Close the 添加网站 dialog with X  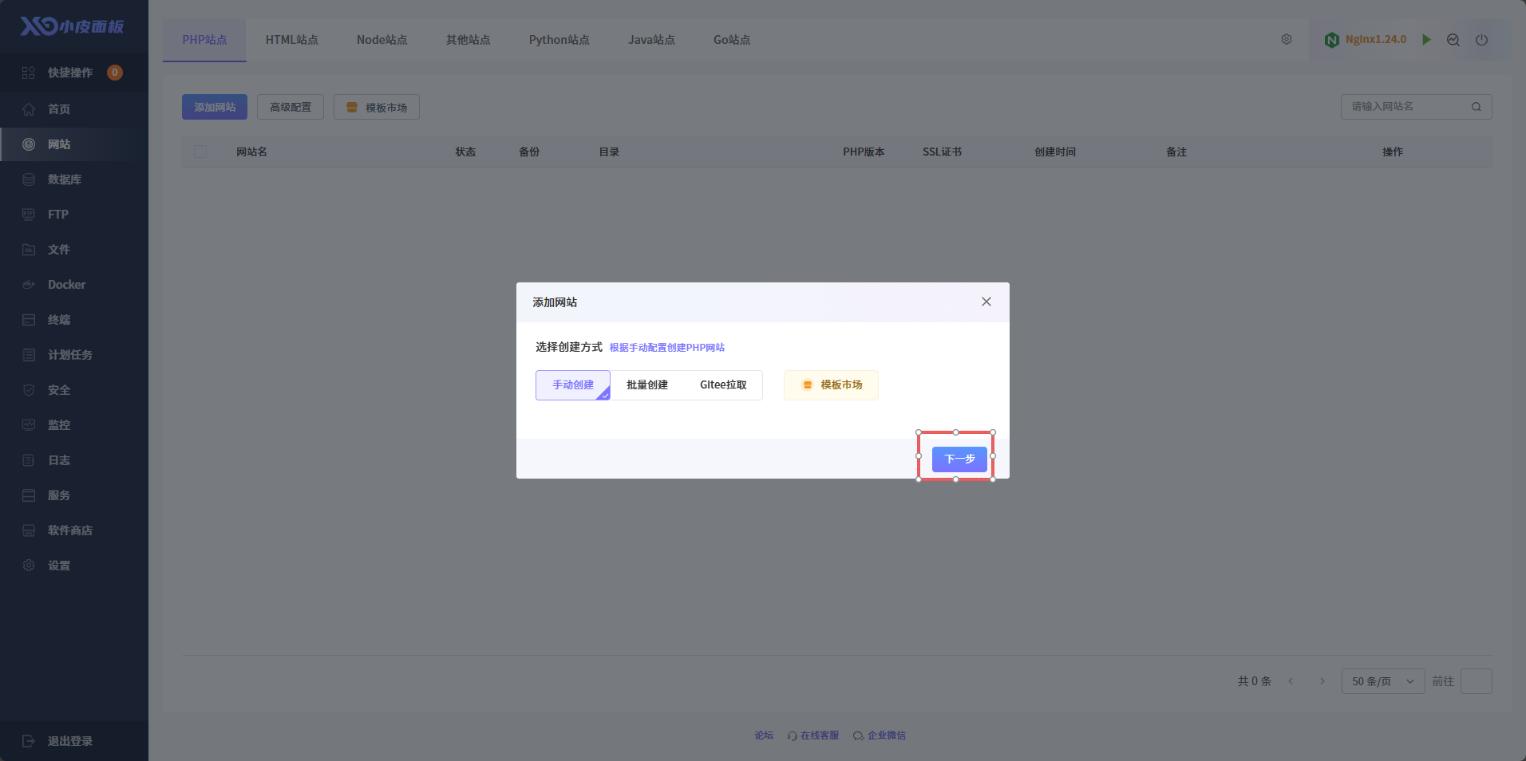click(986, 302)
